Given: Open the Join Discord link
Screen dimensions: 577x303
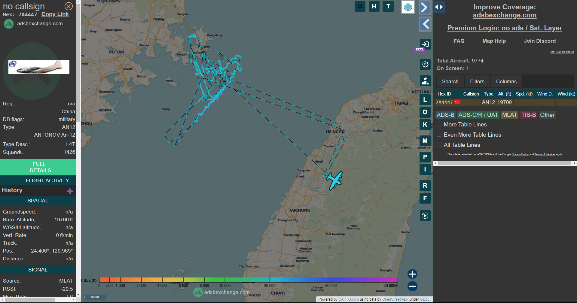Looking at the screenshot, I should coord(540,41).
